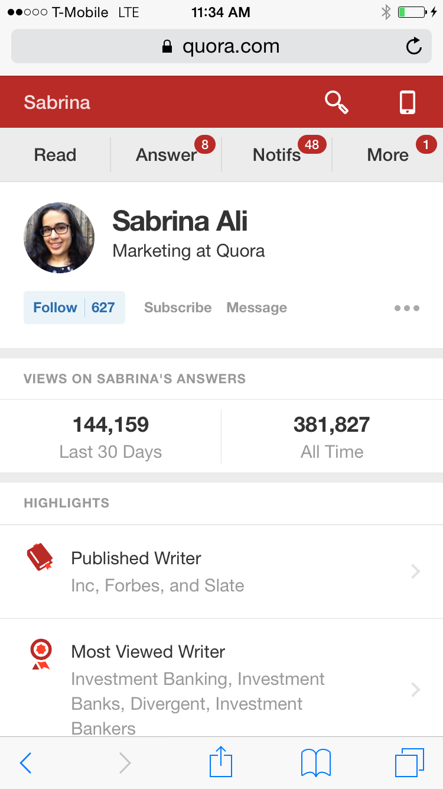Tap the Message link
Screen dimensions: 443x789
point(256,308)
